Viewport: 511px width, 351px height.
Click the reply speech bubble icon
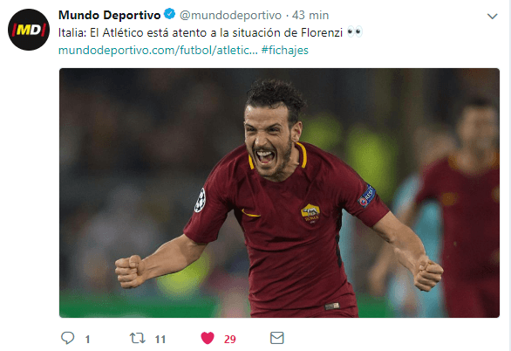68,338
